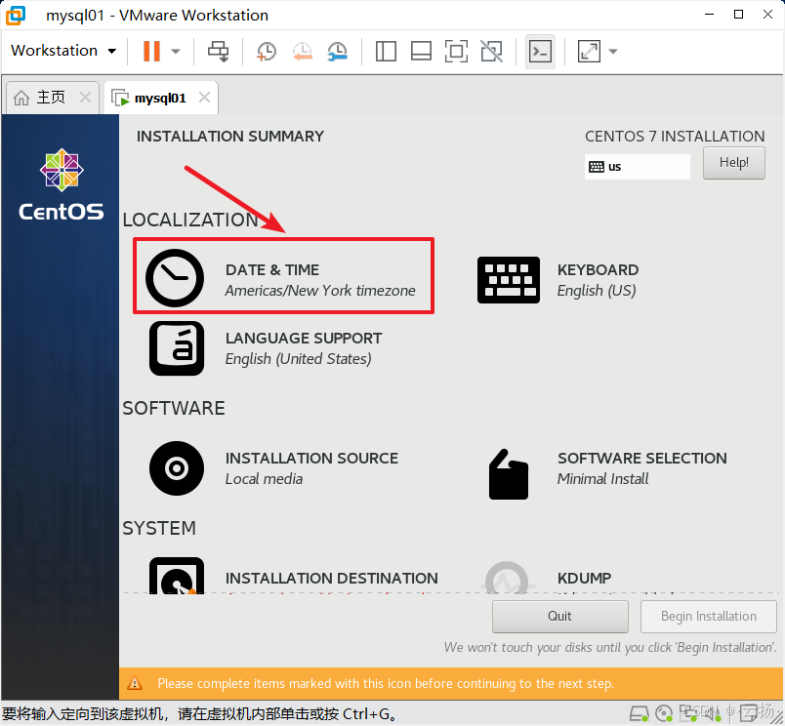The width and height of the screenshot is (785, 726).
Task: Click the Local media text
Action: 264,479
